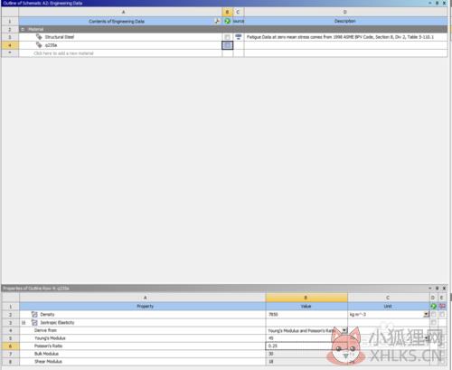Check the Density row column D checkbox
The height and width of the screenshot is (370, 452).
click(433, 315)
